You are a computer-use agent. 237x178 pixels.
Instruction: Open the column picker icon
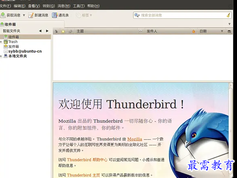[229, 31]
